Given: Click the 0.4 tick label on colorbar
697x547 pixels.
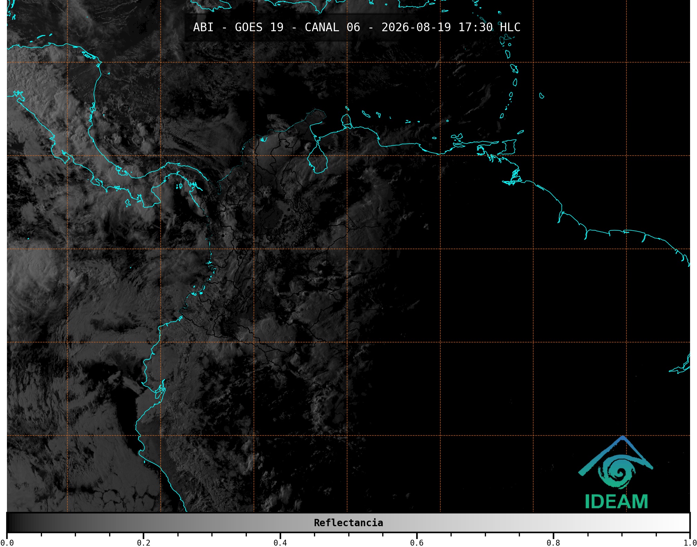Looking at the screenshot, I should tap(280, 543).
